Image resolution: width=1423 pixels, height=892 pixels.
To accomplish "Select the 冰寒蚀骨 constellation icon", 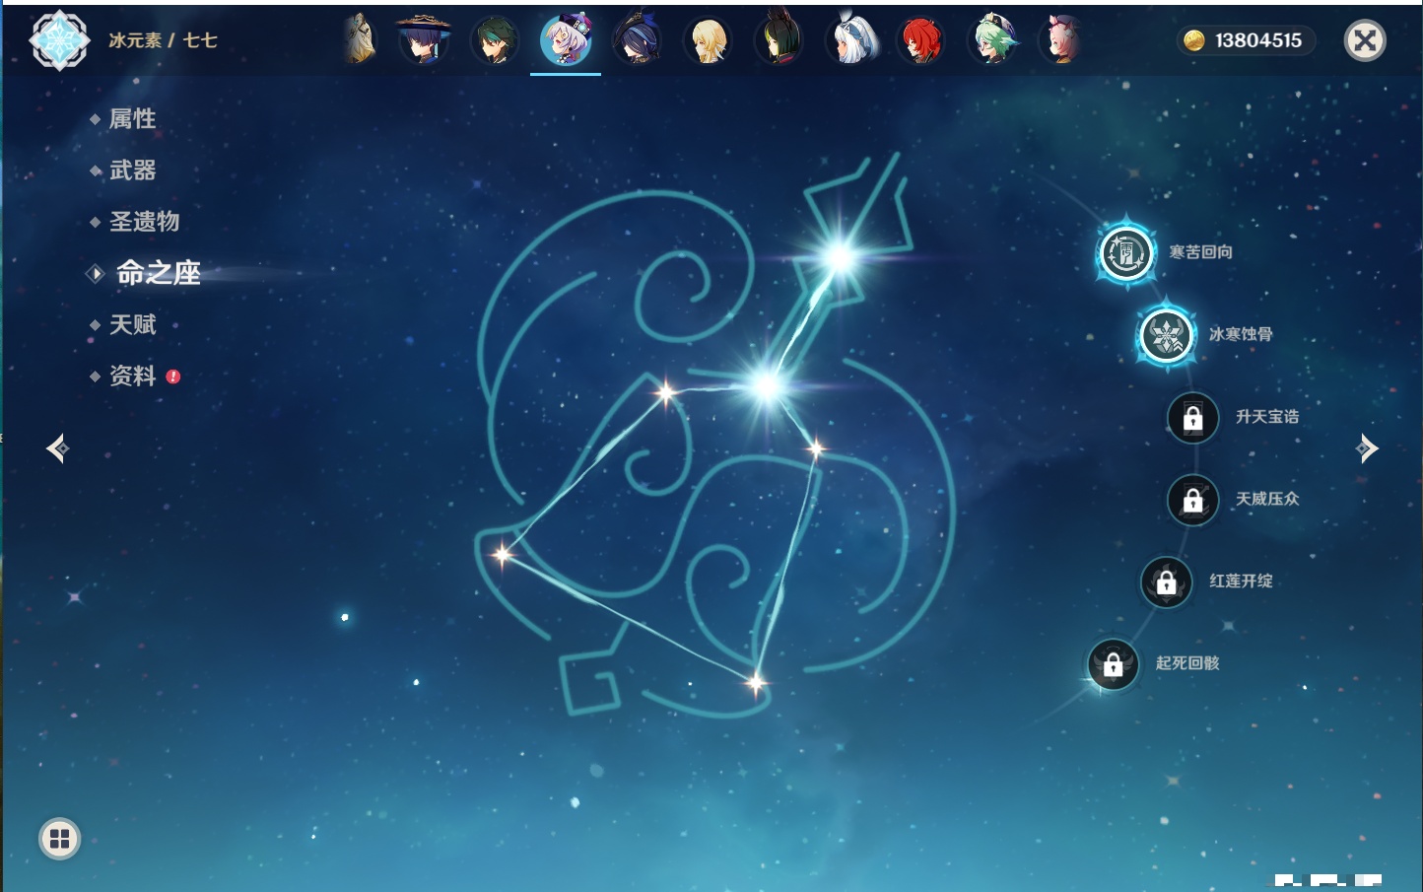I will [x=1166, y=335].
